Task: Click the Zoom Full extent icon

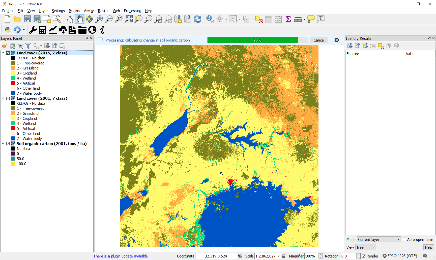Action: pyautogui.click(x=129, y=19)
